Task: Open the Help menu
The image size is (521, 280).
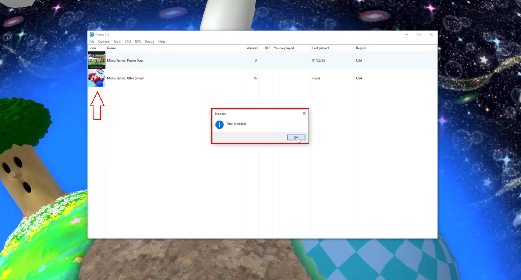Action: (x=161, y=41)
